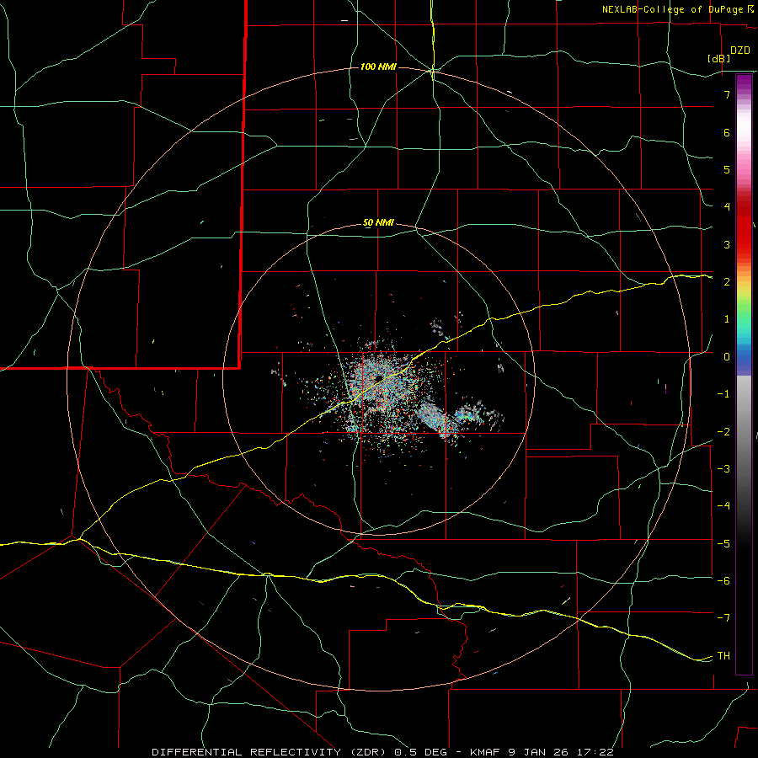
Task: Click the -3 value on the color scale
Action: (723, 469)
